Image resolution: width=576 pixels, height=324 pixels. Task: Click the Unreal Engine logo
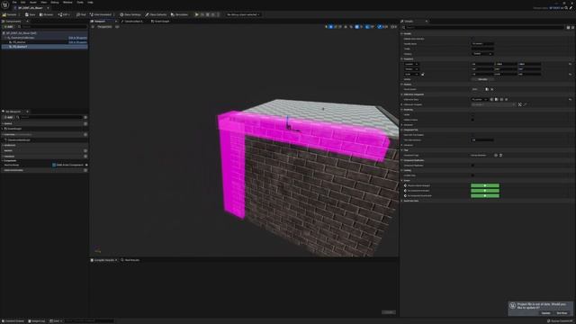[x=5, y=4]
